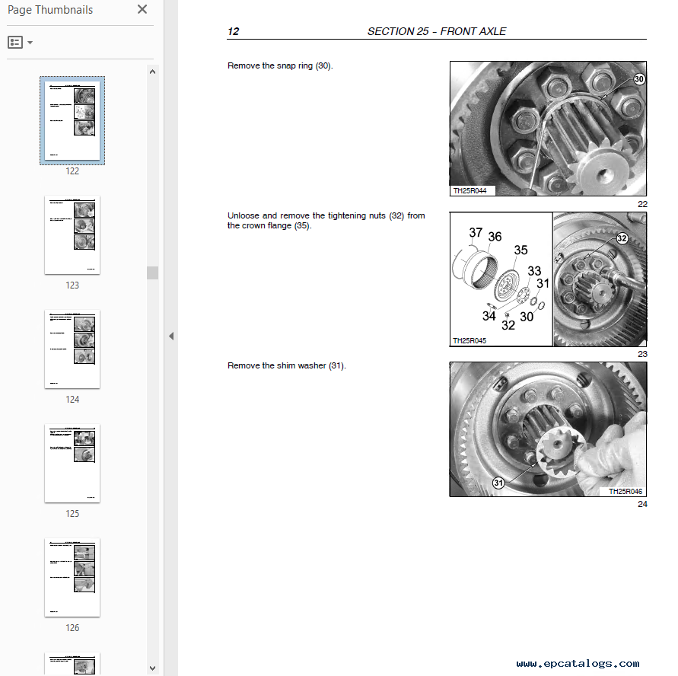This screenshot has width=678, height=676.
Task: Select page 126 thumbnail
Action: [x=72, y=577]
